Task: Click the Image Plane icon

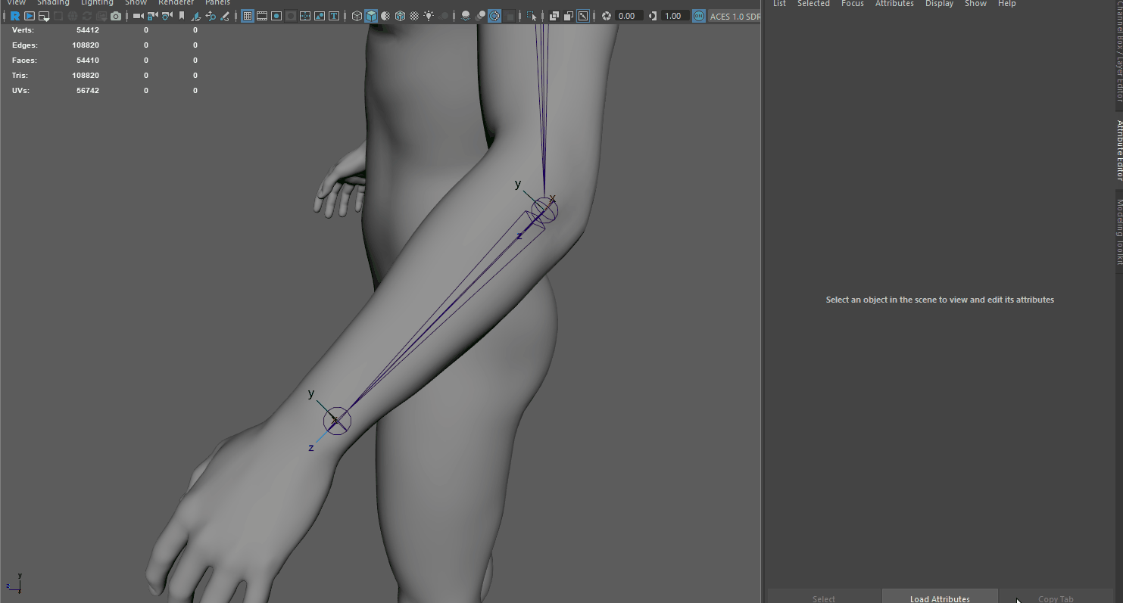Action: (x=196, y=16)
